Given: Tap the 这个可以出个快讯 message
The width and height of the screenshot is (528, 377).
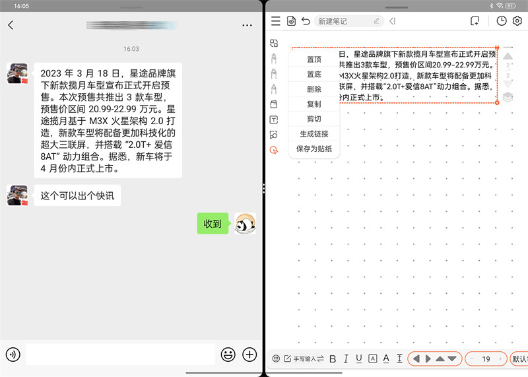Looking at the screenshot, I should pos(77,195).
